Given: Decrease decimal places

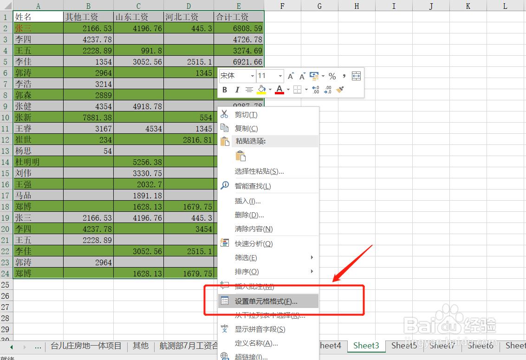Looking at the screenshot, I should pos(328,89).
